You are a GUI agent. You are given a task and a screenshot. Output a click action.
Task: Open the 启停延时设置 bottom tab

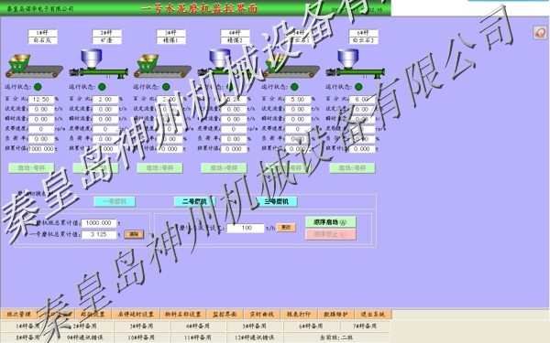tap(136, 315)
